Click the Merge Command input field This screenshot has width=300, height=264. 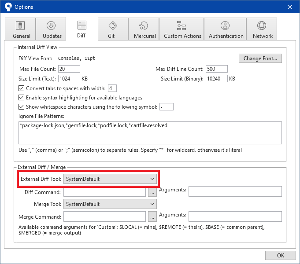(x=104, y=216)
